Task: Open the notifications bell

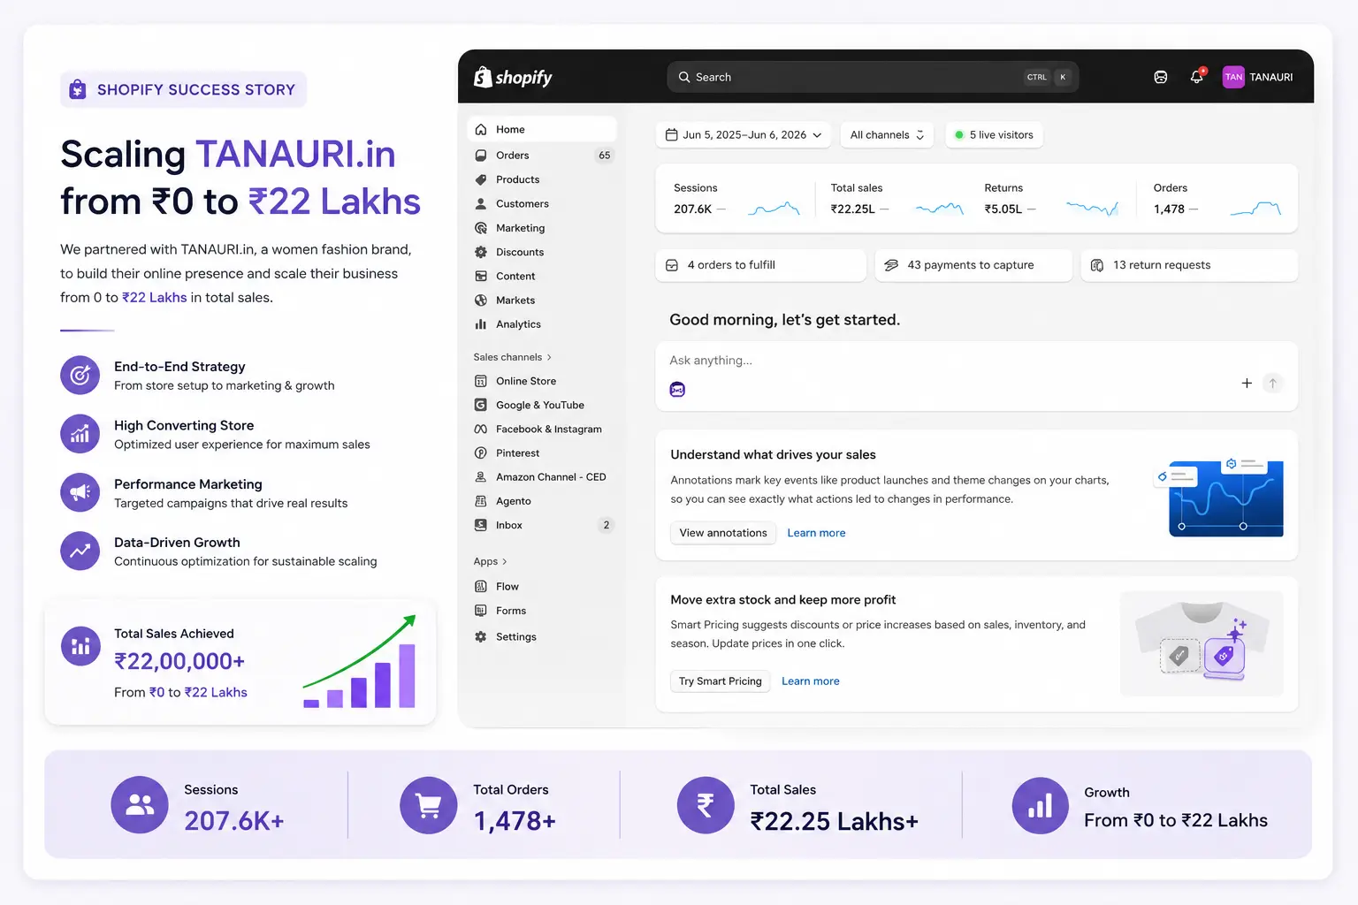Action: [1197, 77]
